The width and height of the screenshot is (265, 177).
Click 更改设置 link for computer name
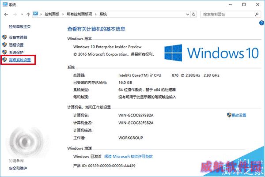[238, 115]
